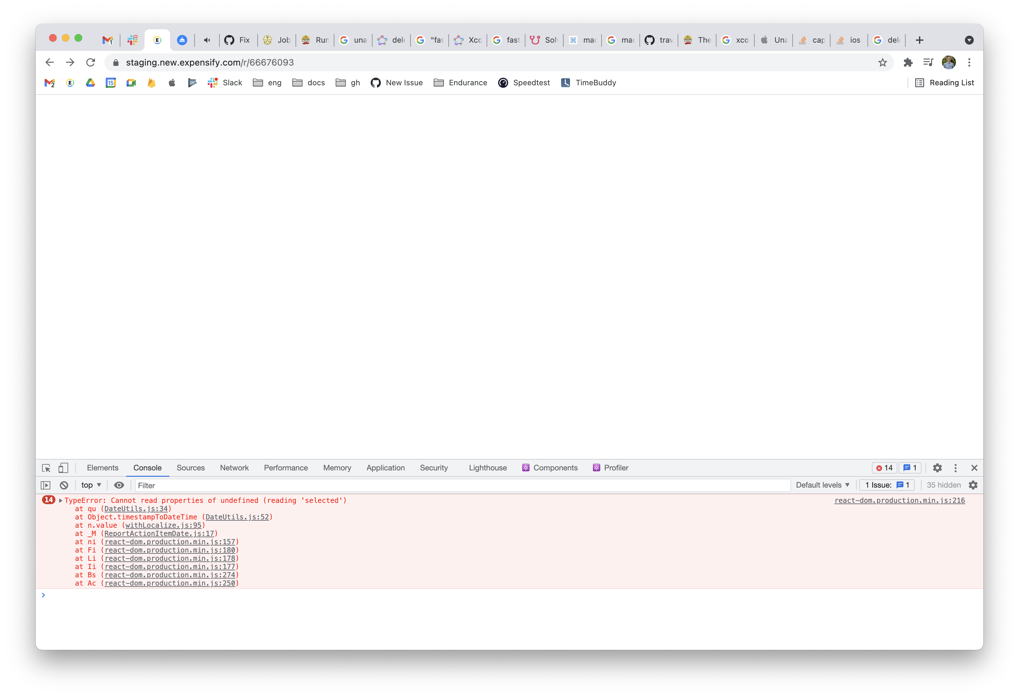Click the error count badge showing 14
This screenshot has width=1019, height=697.
point(884,468)
